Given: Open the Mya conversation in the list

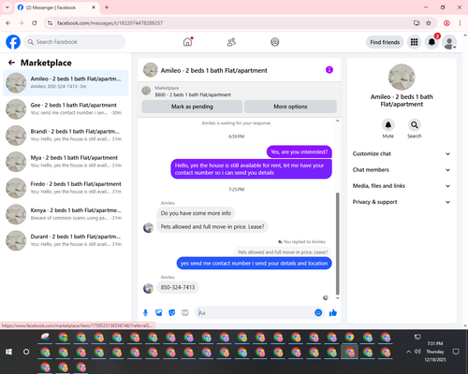Looking at the screenshot, I should [66, 162].
